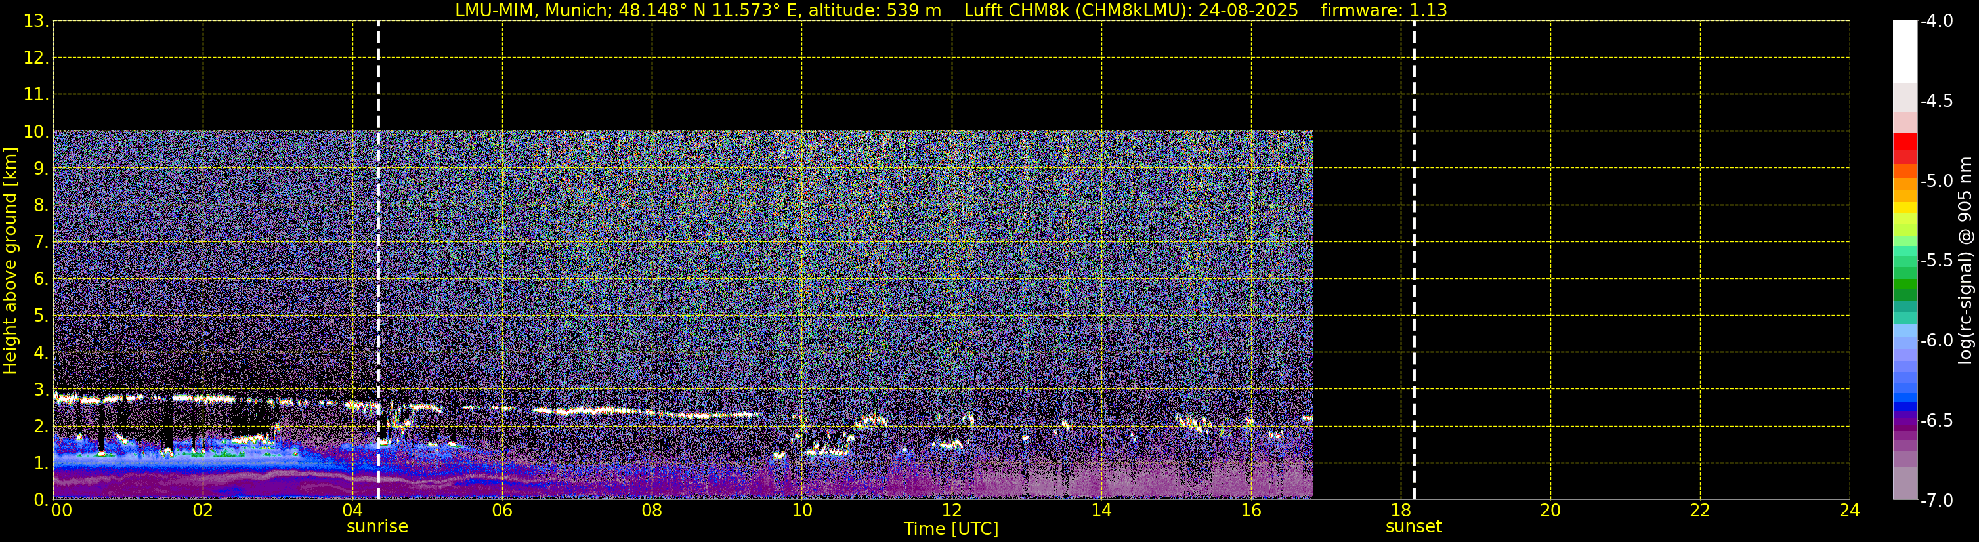Image resolution: width=1979 pixels, height=542 pixels.
Task: Click the x-axis tick label '12'
Action: [952, 511]
